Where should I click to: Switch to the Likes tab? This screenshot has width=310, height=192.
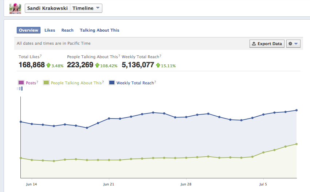click(x=50, y=31)
